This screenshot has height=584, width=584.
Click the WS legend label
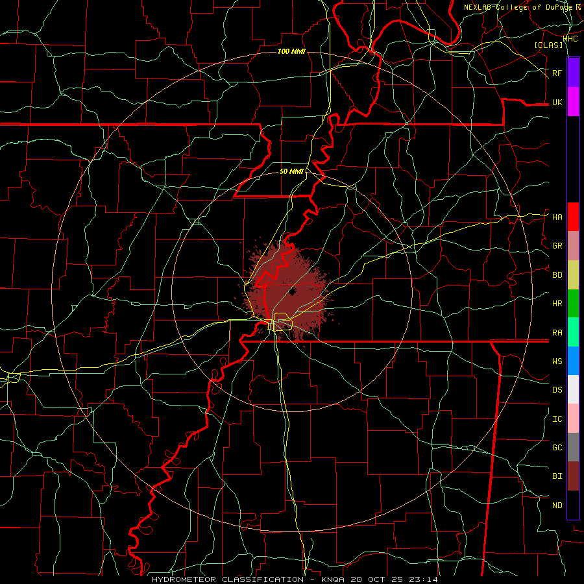(557, 361)
